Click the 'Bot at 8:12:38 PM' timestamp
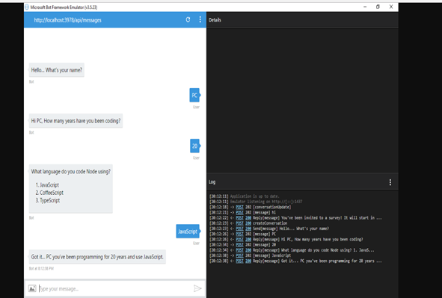The height and width of the screenshot is (298, 442). [41, 268]
